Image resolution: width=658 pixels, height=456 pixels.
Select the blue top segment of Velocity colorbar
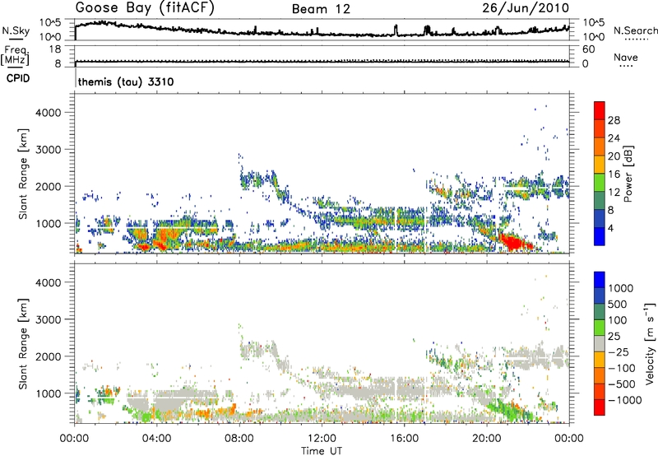pos(600,280)
